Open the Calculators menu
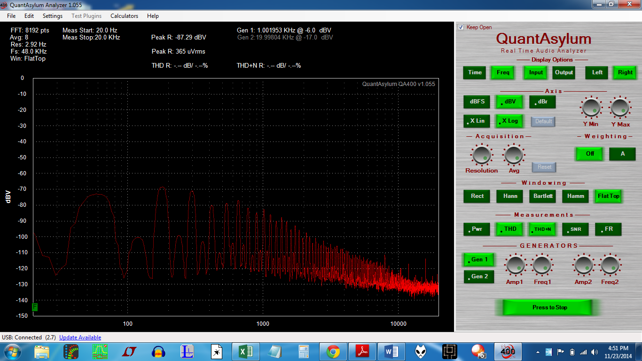The width and height of the screenshot is (642, 361). pos(125,16)
